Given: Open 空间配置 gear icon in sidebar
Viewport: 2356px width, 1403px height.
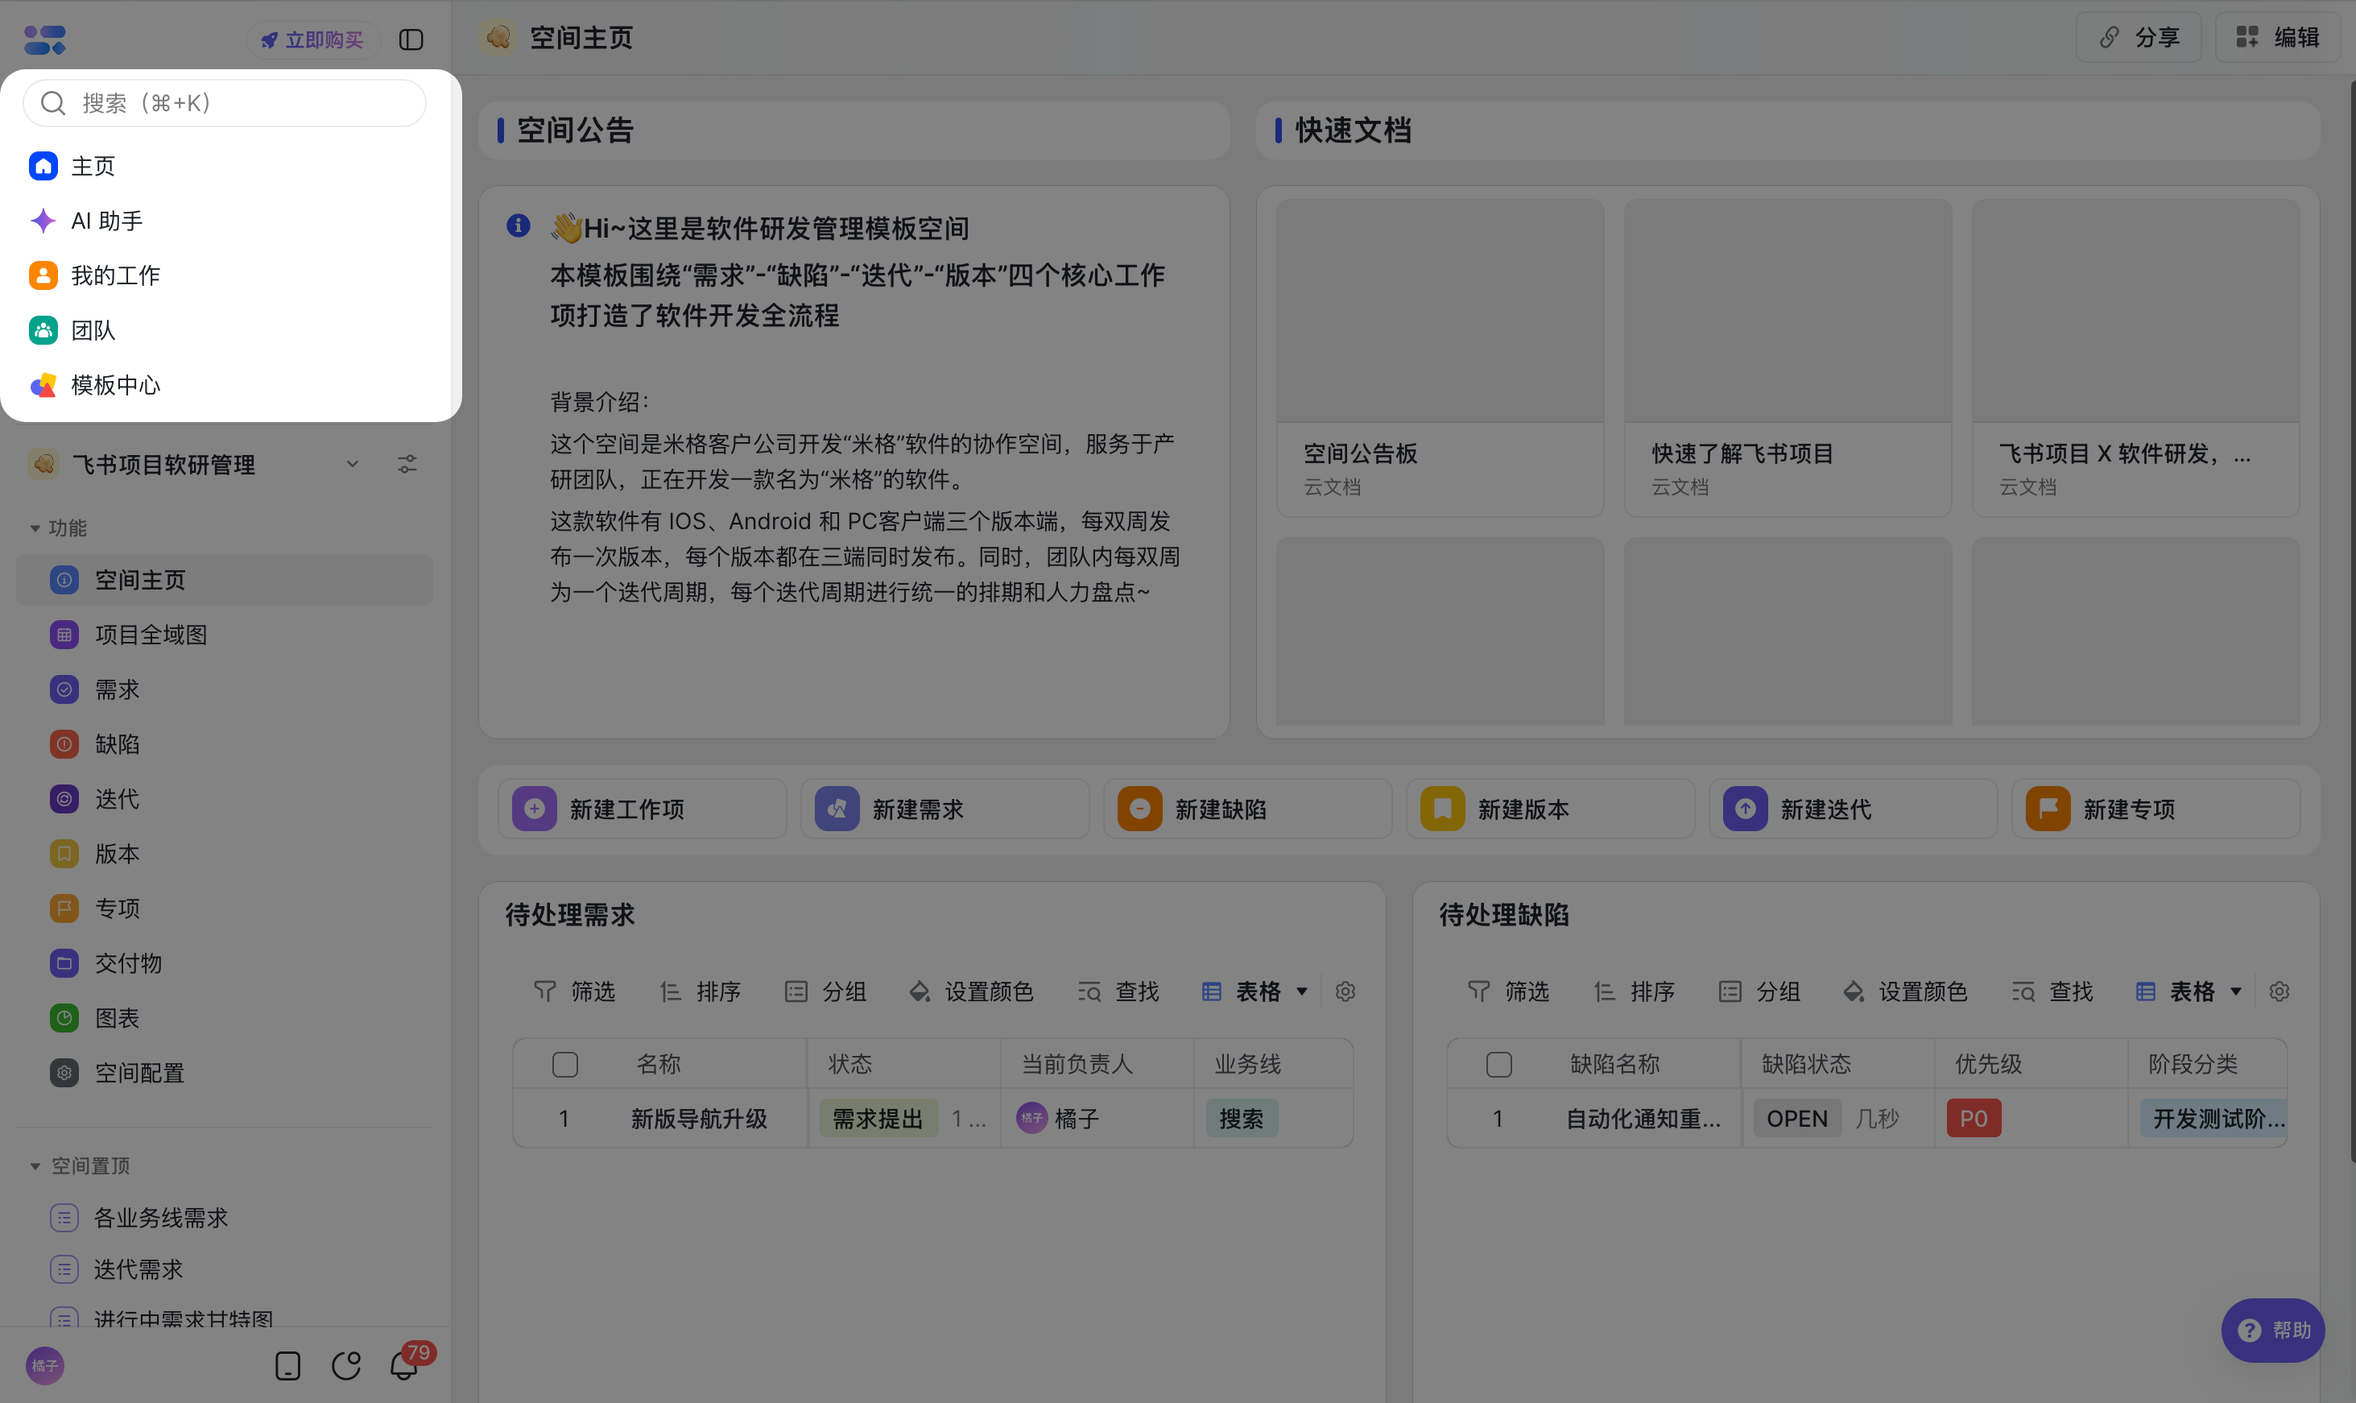Looking at the screenshot, I should pyautogui.click(x=64, y=1074).
